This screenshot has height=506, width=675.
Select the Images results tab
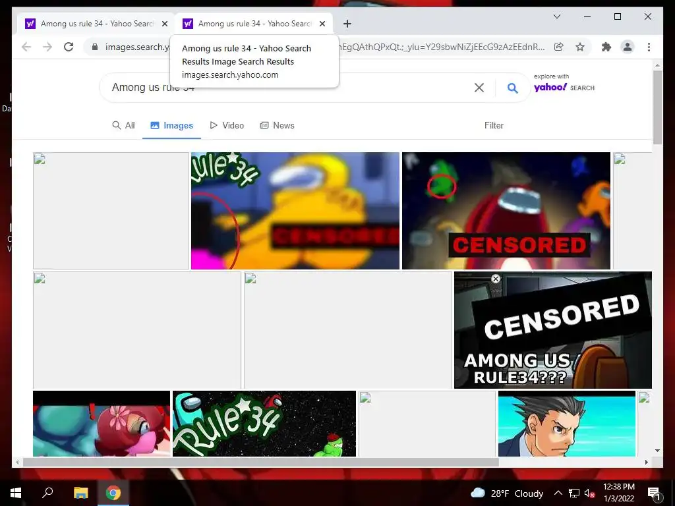tap(172, 125)
